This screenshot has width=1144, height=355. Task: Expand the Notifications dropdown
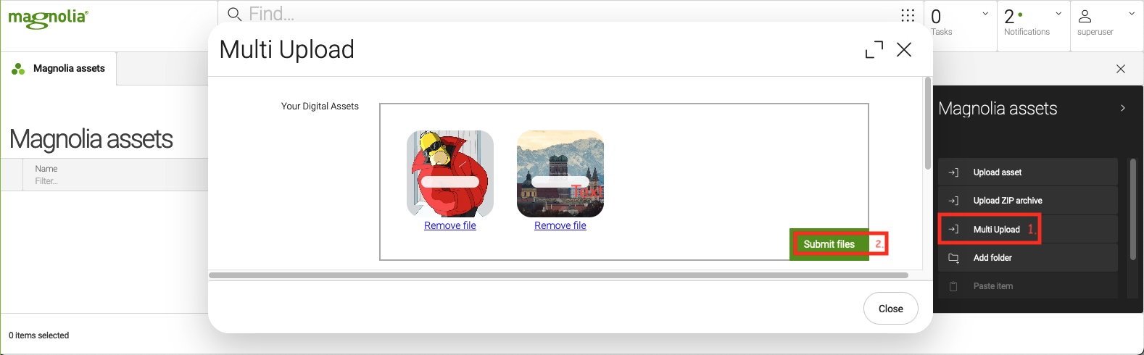click(x=1058, y=14)
